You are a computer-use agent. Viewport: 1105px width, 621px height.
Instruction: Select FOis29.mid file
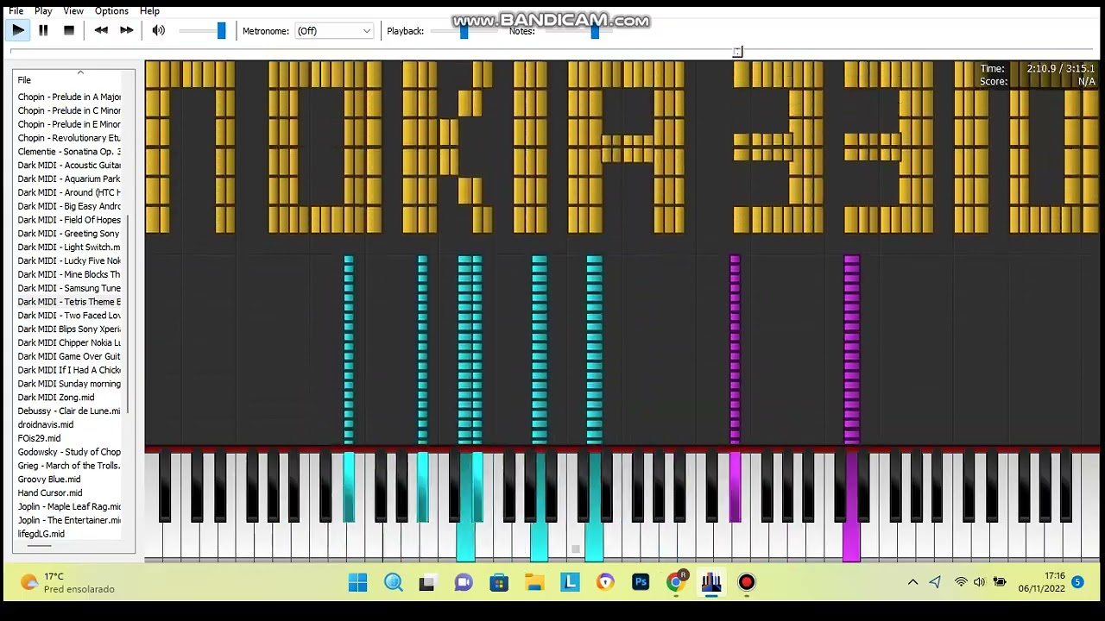pos(39,438)
